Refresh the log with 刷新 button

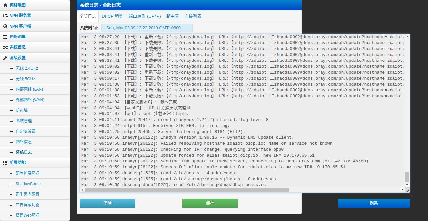(373, 203)
